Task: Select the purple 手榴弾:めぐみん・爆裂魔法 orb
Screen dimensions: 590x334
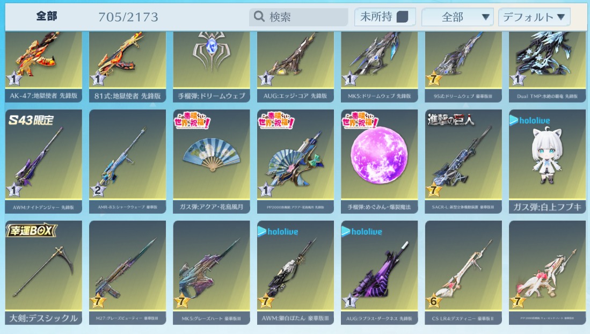Action: [x=379, y=162]
